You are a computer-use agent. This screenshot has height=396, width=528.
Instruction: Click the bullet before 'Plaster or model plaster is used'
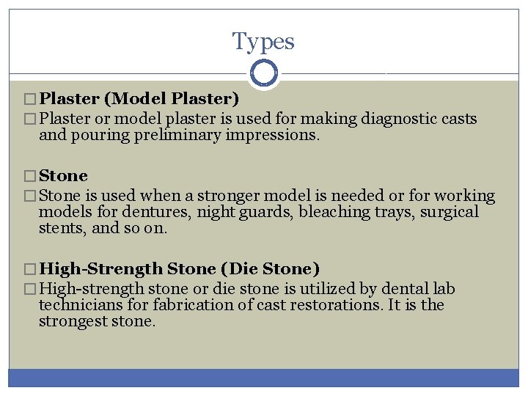pyautogui.click(x=30, y=119)
